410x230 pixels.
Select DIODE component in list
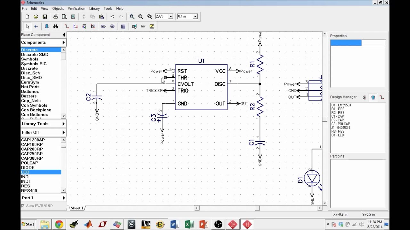point(41,168)
